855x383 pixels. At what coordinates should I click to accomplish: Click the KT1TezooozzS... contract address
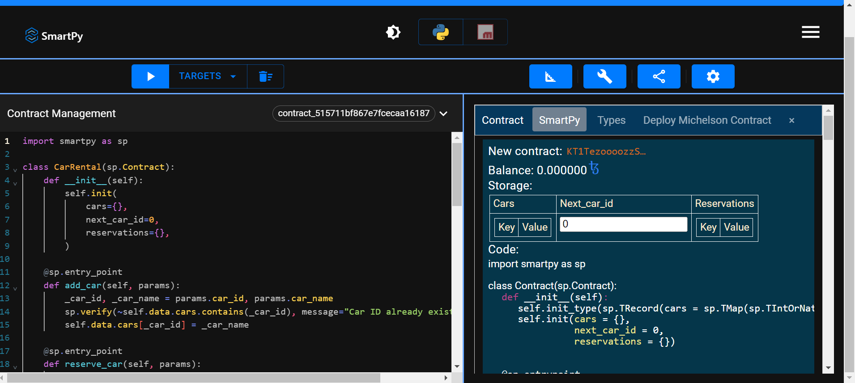coord(606,152)
